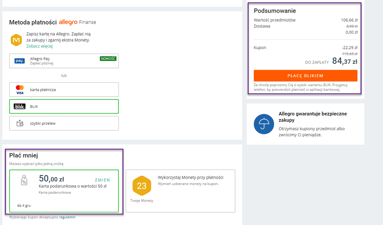Click Wymień uzbierane monety na kupon text
The width and height of the screenshot is (383, 225).
(188, 184)
